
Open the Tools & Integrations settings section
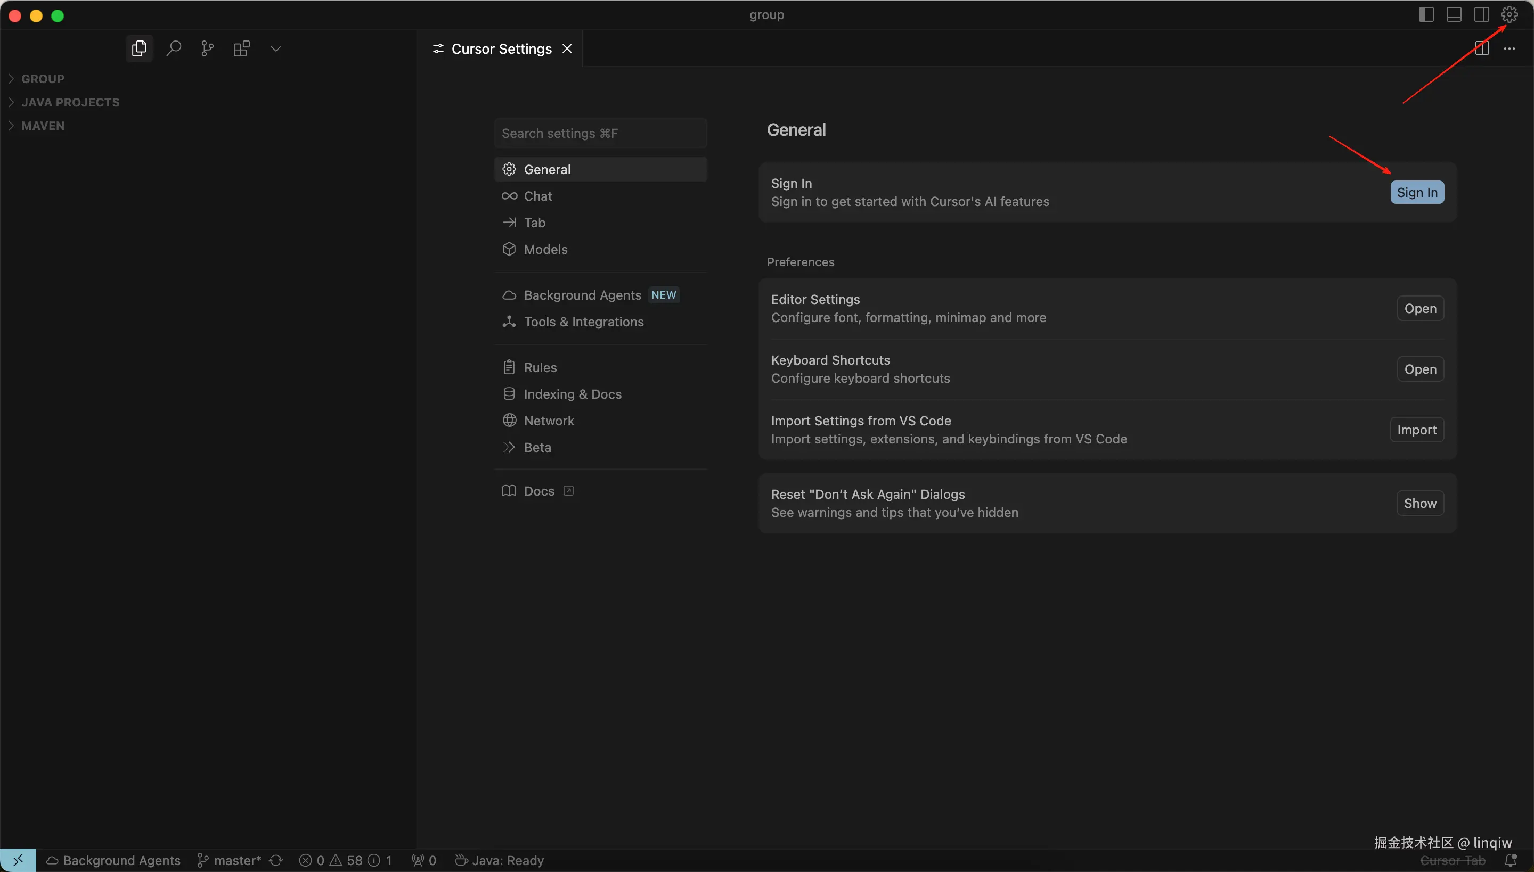pyautogui.click(x=583, y=322)
